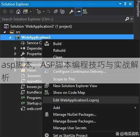Screen dimensions: 140x137
Task: Open the search options dropdown arrow
Action: point(132,19)
